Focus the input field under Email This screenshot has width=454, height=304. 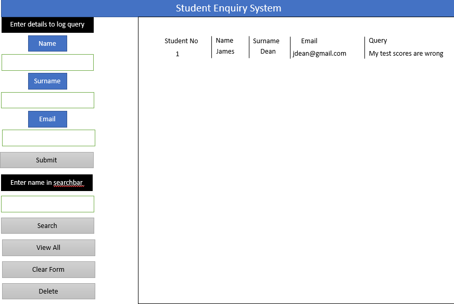tap(48, 138)
